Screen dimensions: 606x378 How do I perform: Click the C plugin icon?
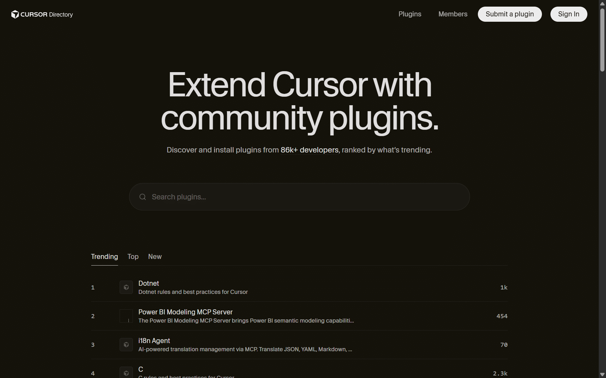pos(126,373)
